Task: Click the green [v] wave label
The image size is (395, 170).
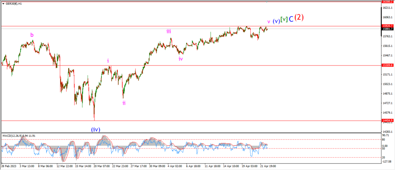Action: click(284, 20)
